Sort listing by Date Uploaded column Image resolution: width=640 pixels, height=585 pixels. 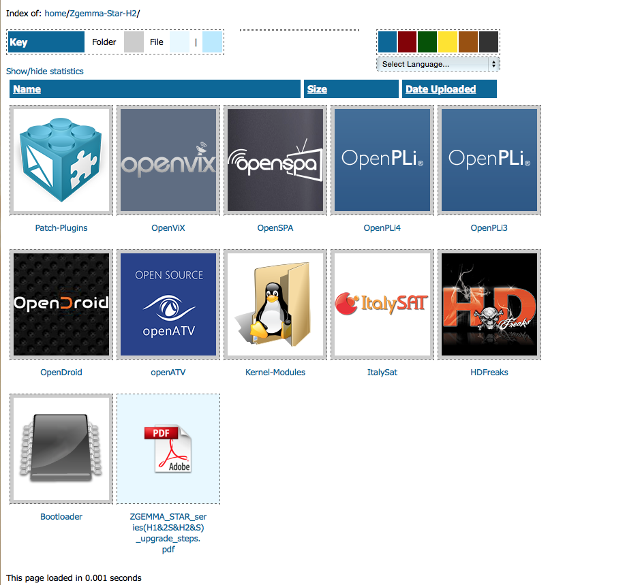click(x=441, y=89)
